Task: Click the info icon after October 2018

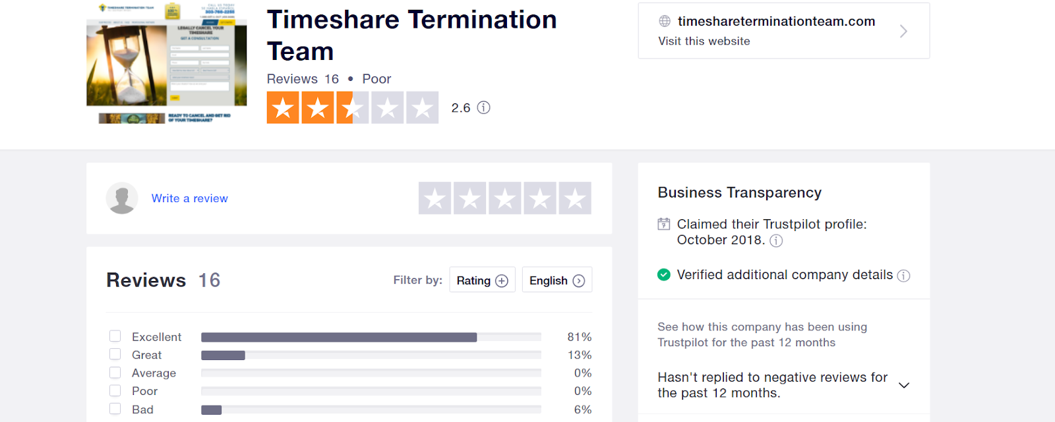Action: (x=776, y=240)
